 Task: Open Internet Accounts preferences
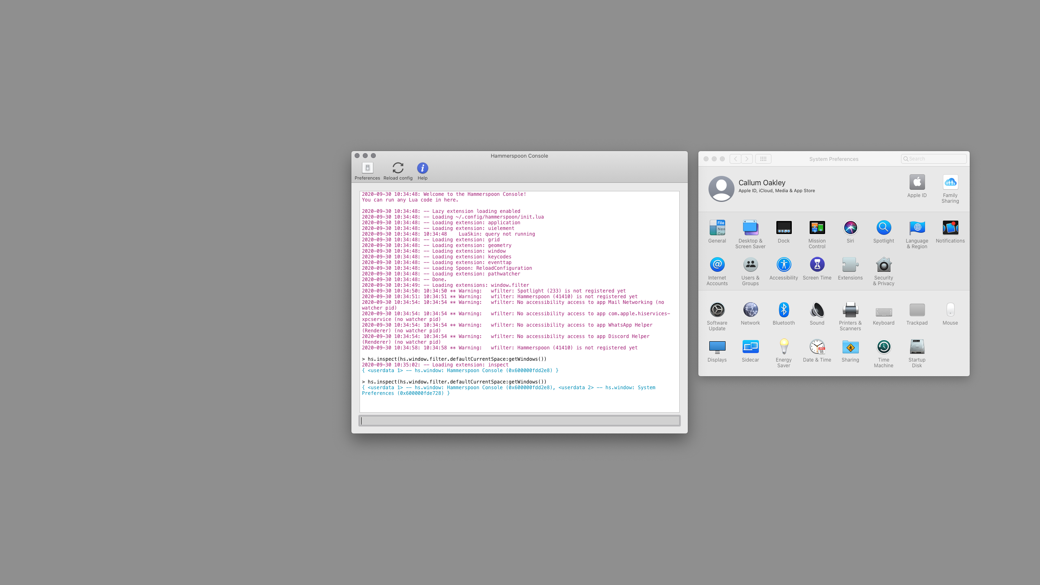[717, 272]
